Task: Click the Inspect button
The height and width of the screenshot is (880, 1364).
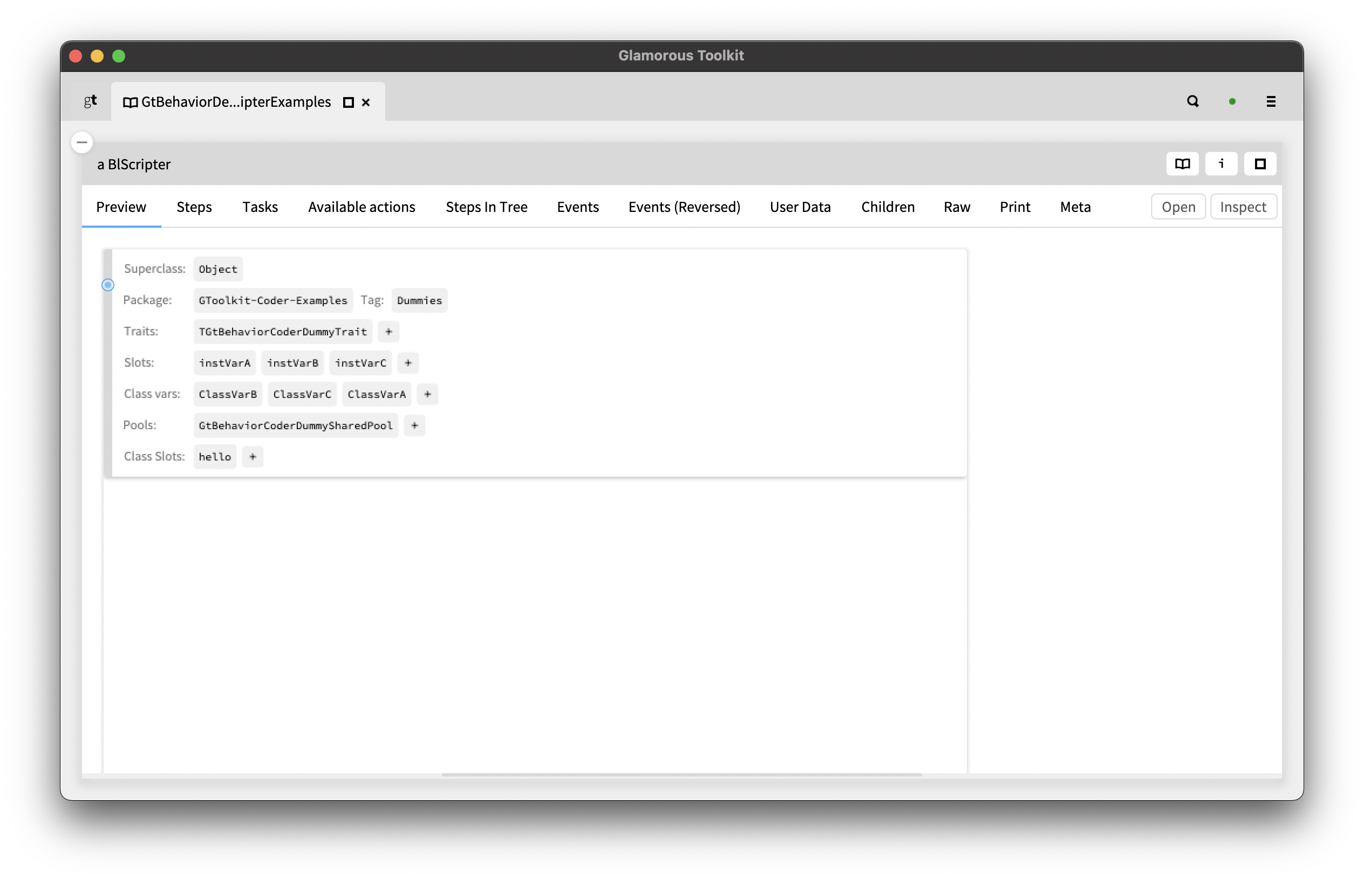Action: click(1243, 207)
